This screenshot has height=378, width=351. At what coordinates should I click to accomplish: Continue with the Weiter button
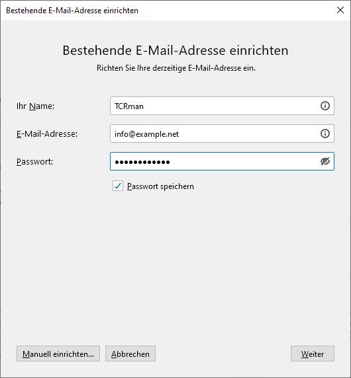pyautogui.click(x=313, y=354)
